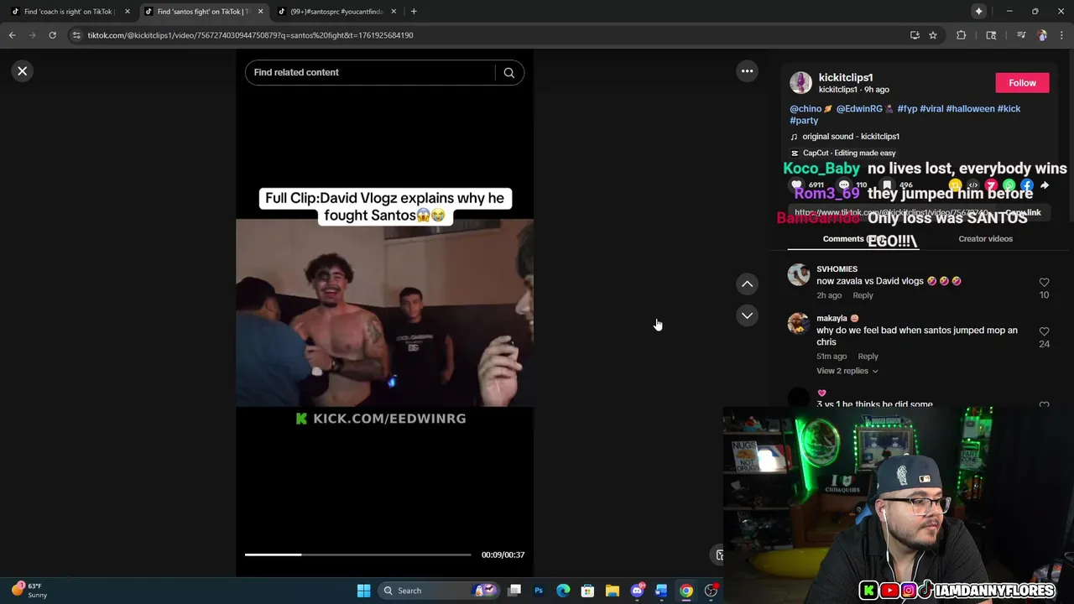This screenshot has height=604, width=1074.
Task: Open the kickitclips1 profile avatar
Action: click(800, 83)
